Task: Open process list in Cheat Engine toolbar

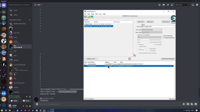Action: tap(85, 17)
